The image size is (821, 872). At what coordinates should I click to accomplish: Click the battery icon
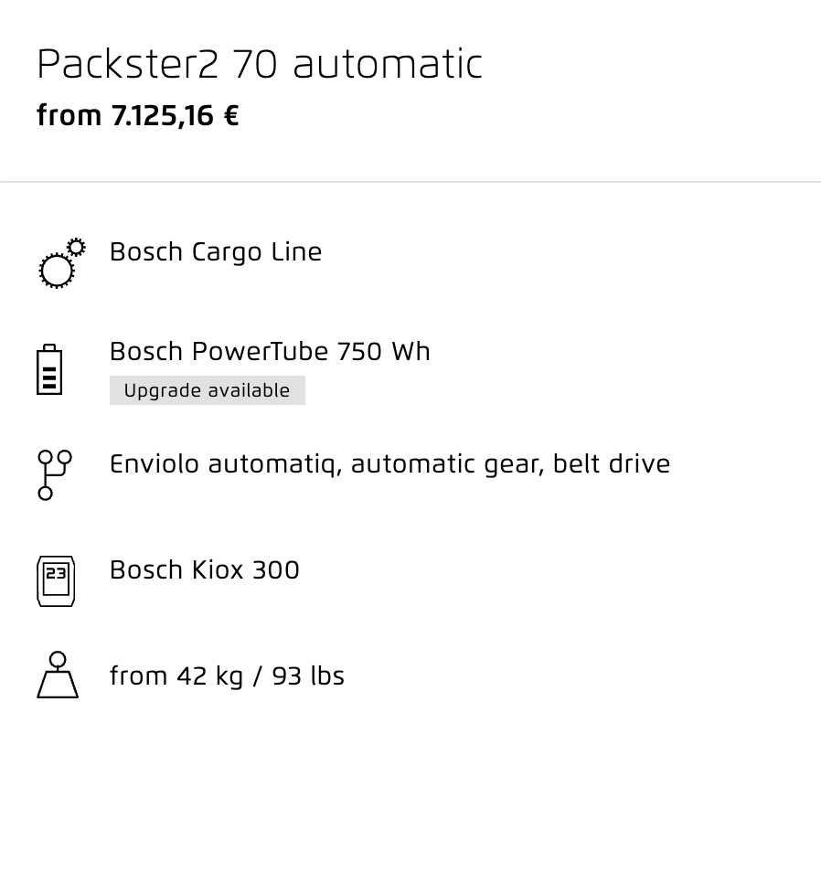49,369
